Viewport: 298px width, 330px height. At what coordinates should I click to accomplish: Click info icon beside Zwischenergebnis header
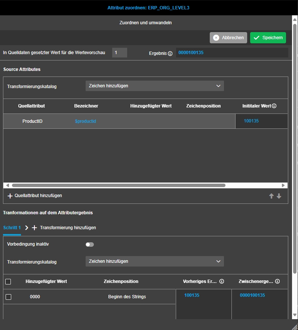point(277,281)
